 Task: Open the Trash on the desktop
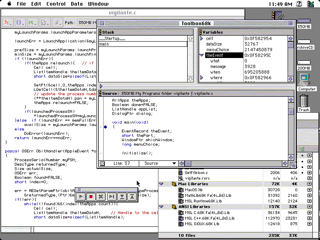(304, 103)
